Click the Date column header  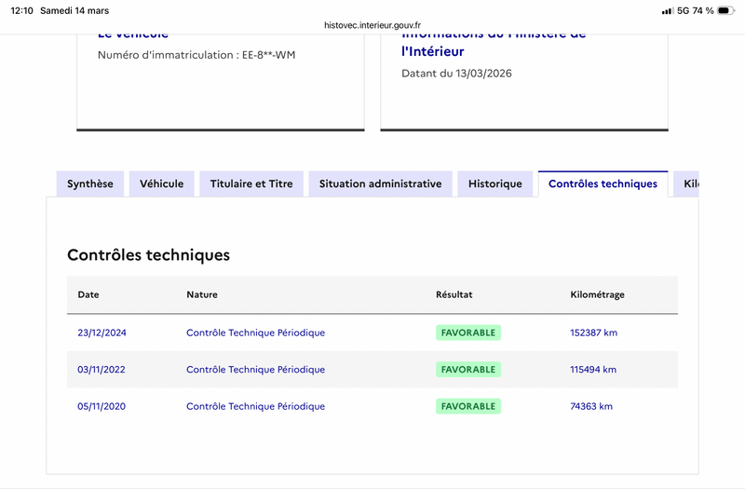[88, 294]
